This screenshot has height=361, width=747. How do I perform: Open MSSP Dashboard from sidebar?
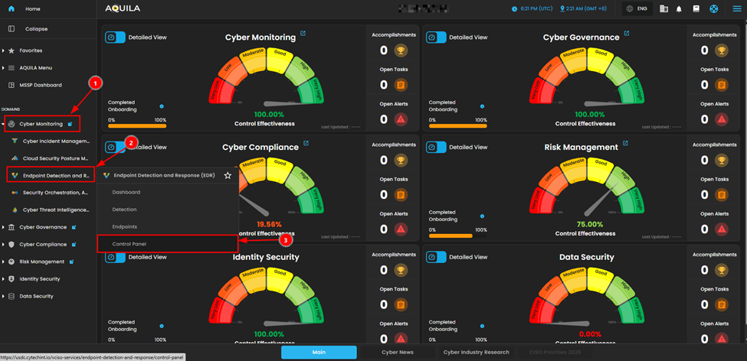(x=41, y=85)
